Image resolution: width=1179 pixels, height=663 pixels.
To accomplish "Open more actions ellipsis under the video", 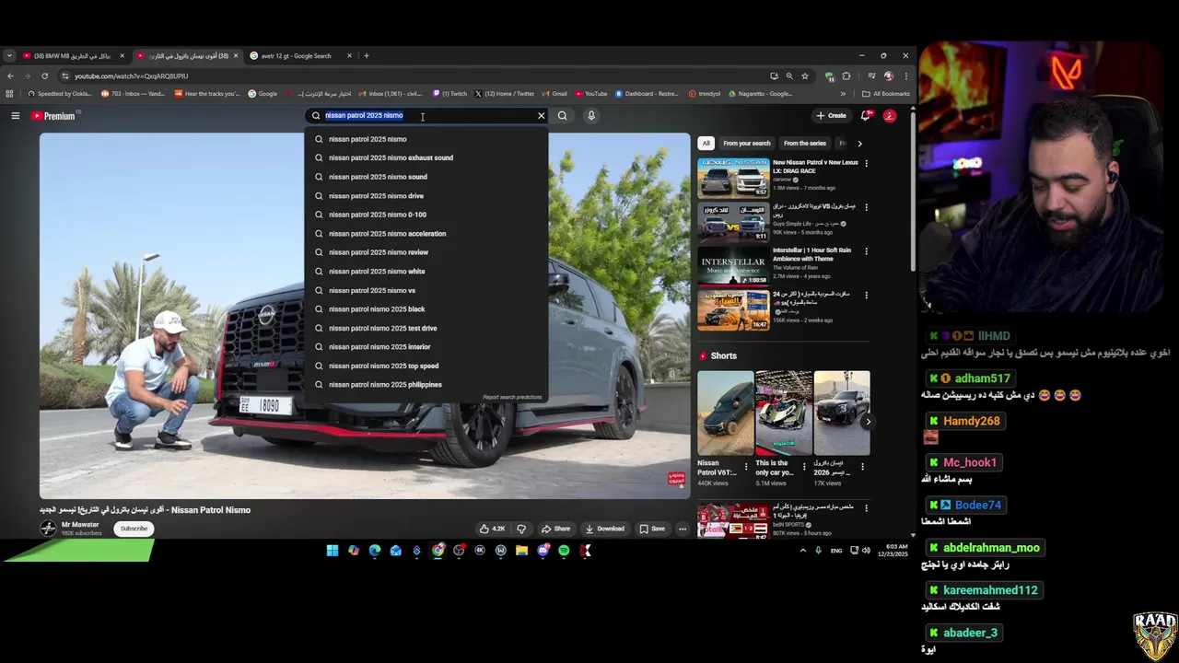I will coord(683,529).
